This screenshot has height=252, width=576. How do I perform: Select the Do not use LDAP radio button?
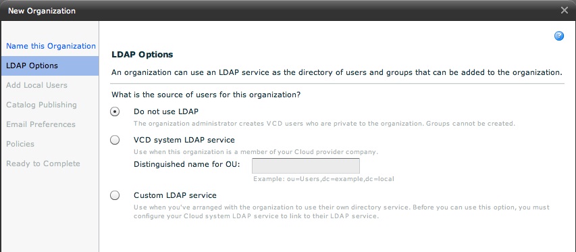pyautogui.click(x=115, y=112)
